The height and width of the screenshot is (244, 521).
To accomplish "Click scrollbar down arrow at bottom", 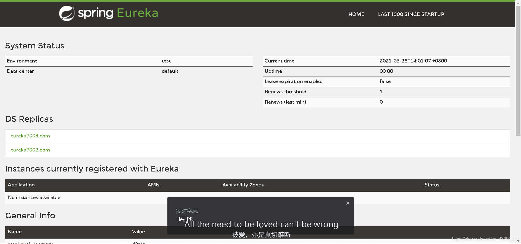I will tap(518, 241).
